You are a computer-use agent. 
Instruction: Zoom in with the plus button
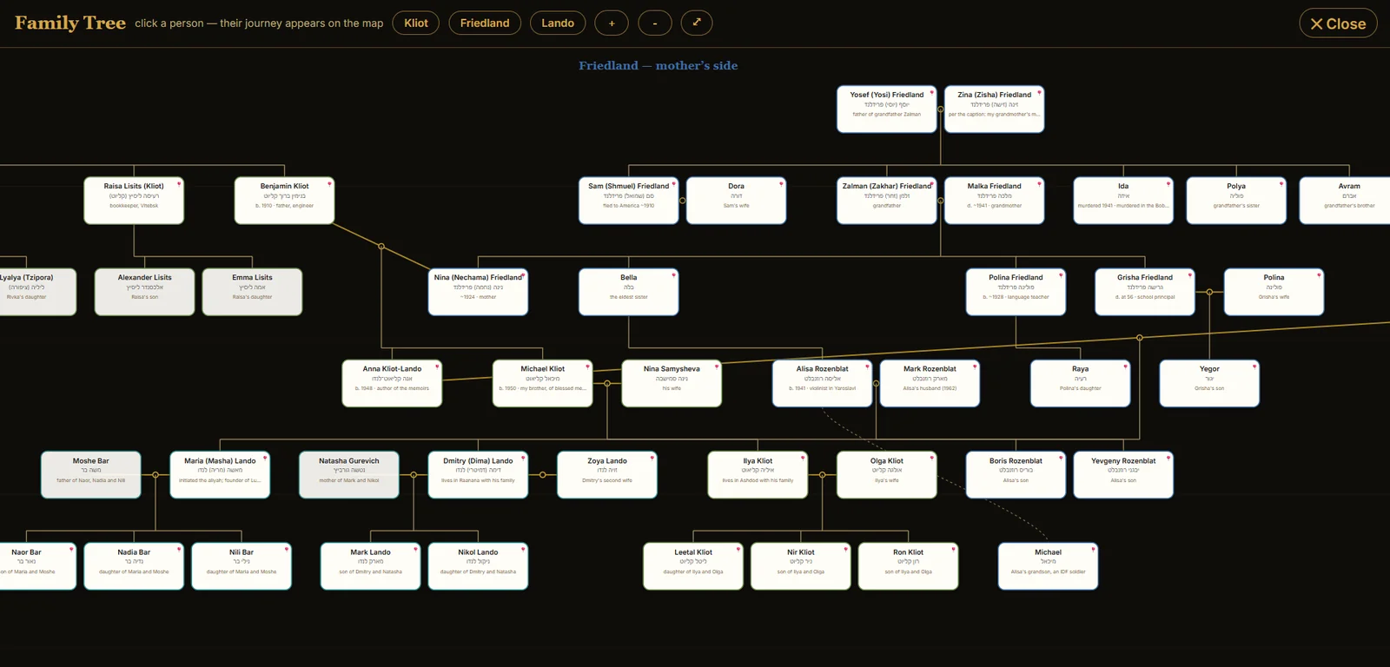coord(612,23)
